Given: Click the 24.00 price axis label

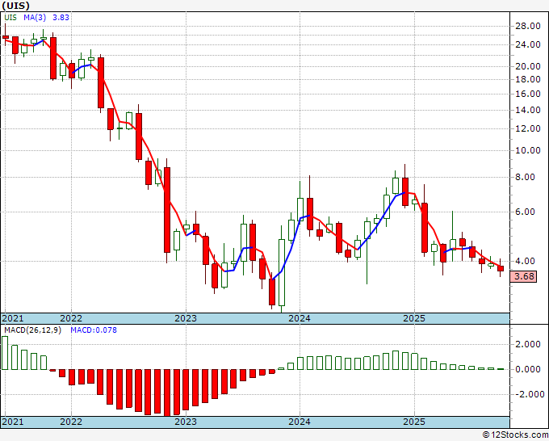Looking at the screenshot, I should pyautogui.click(x=527, y=45).
